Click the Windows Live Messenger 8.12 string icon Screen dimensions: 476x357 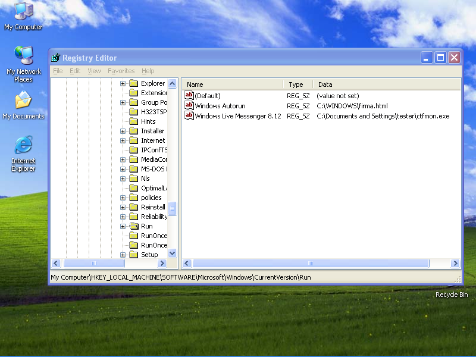(189, 115)
